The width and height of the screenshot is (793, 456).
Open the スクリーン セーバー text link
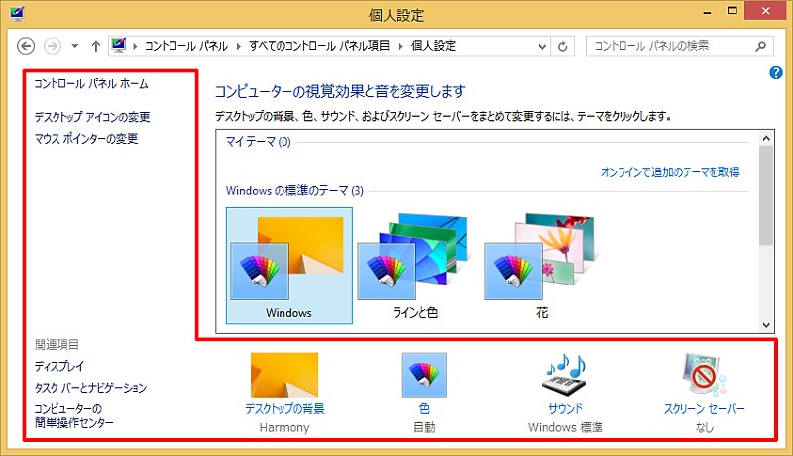[705, 409]
